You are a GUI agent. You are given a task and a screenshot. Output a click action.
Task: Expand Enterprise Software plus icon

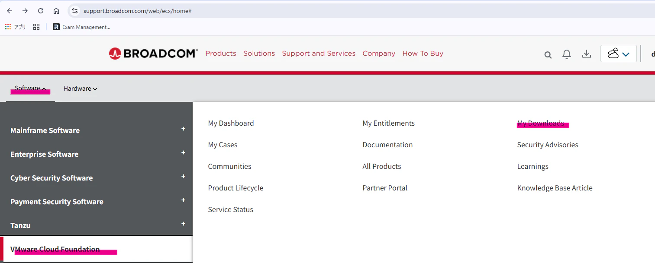tap(183, 153)
